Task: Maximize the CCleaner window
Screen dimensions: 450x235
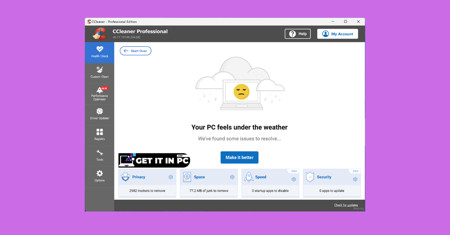Action: pos(345,22)
